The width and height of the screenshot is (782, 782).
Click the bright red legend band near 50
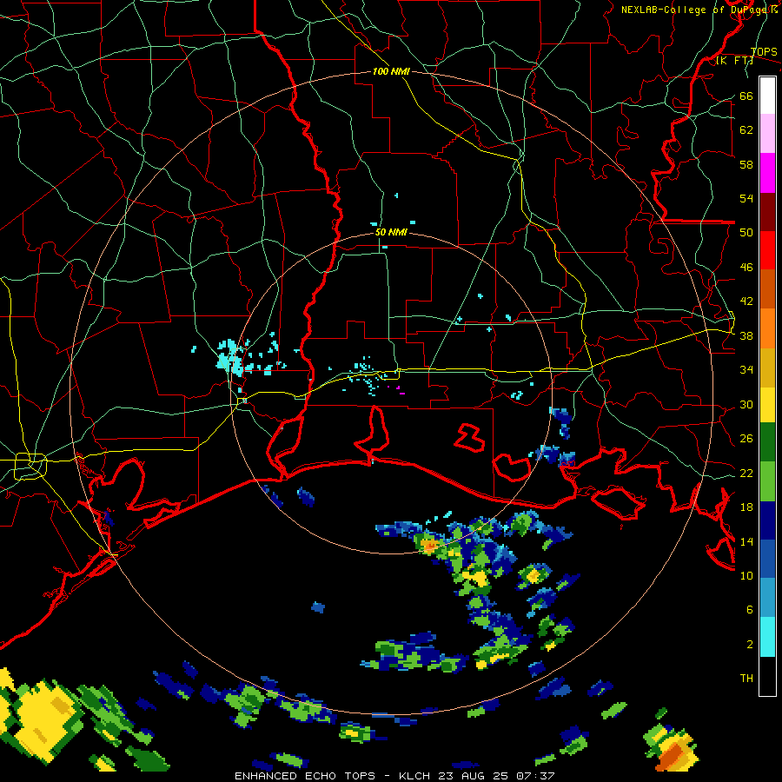(x=767, y=250)
